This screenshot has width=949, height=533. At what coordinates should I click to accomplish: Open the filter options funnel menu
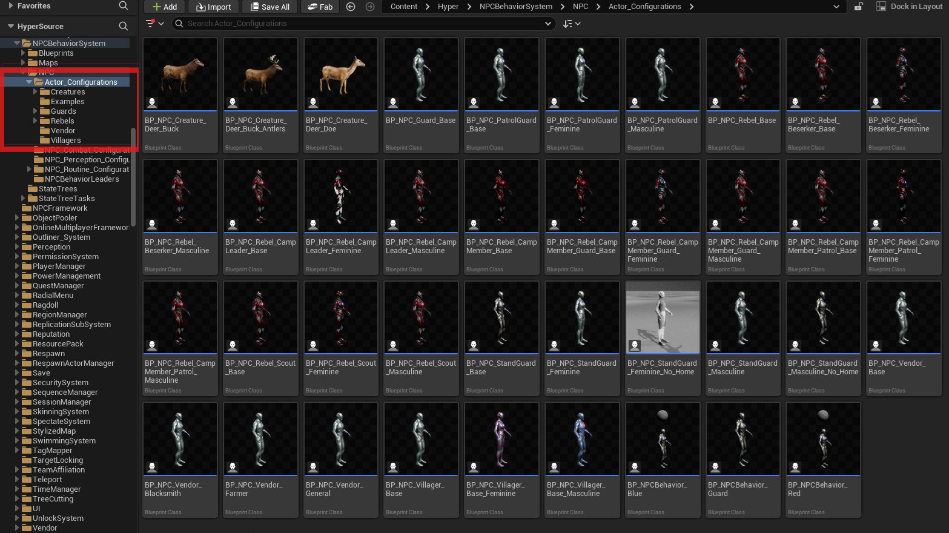(x=154, y=24)
